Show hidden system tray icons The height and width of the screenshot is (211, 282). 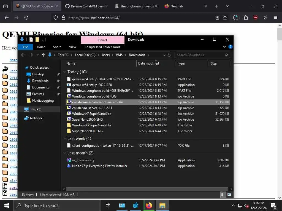click(x=233, y=206)
